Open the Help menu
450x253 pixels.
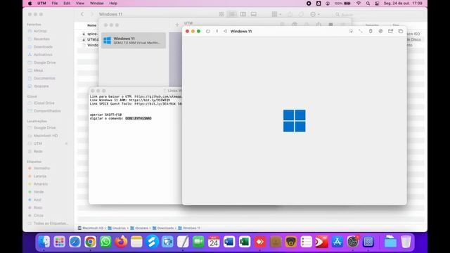tap(113, 3)
